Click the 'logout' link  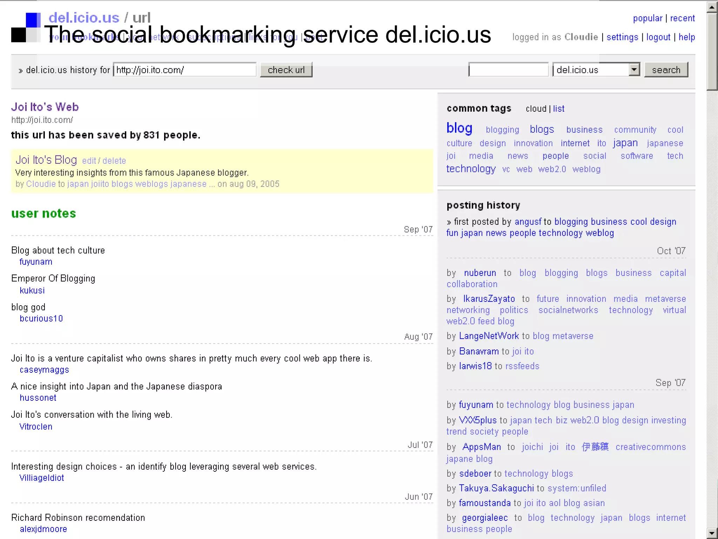658,37
